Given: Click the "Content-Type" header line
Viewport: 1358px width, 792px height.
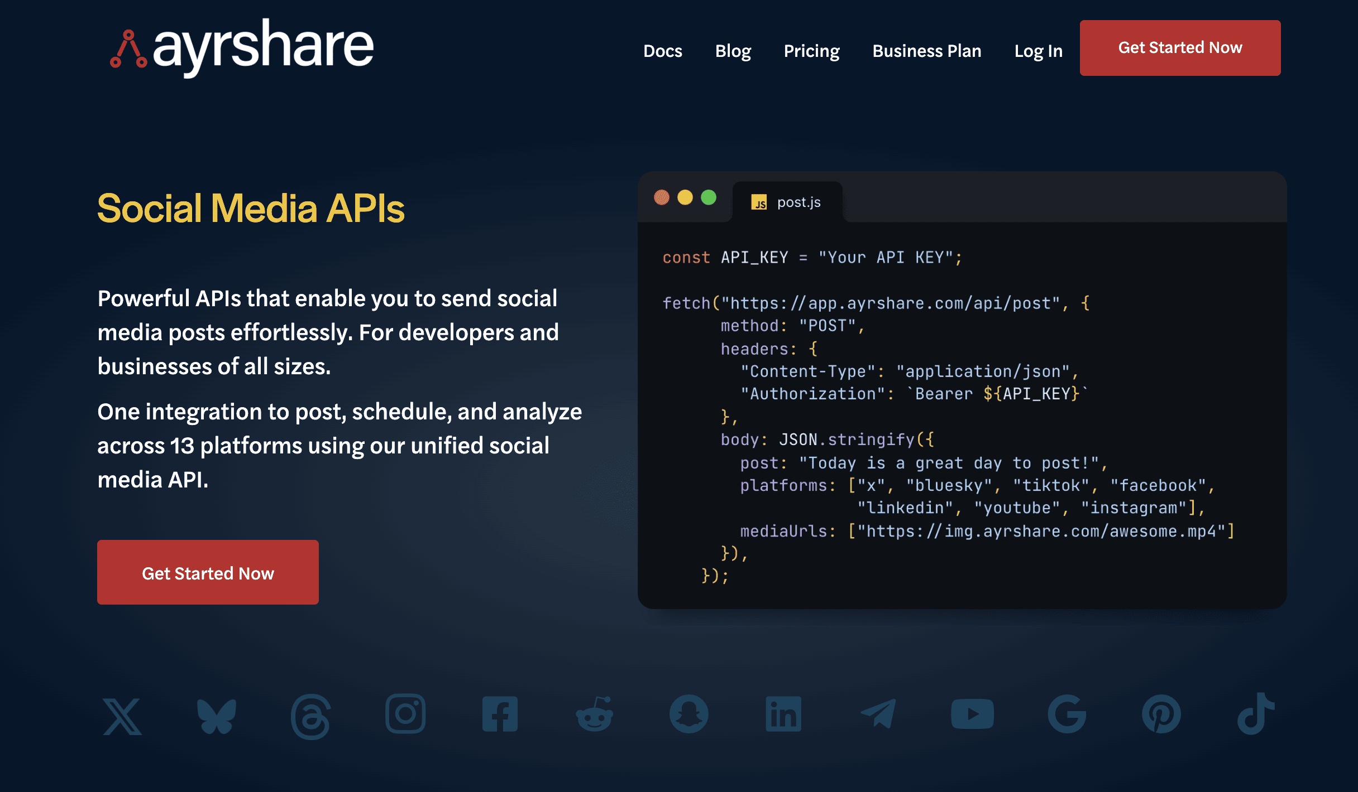Looking at the screenshot, I should pos(910,371).
